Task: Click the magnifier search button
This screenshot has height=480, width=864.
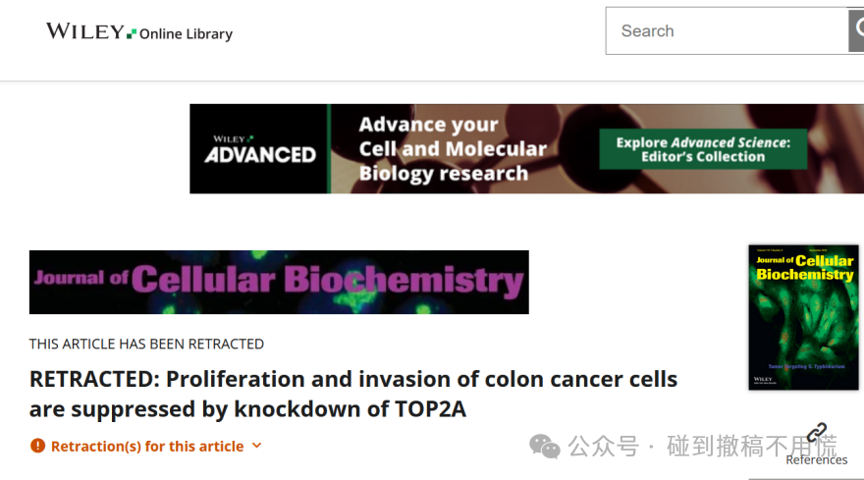Action: pyautogui.click(x=856, y=30)
